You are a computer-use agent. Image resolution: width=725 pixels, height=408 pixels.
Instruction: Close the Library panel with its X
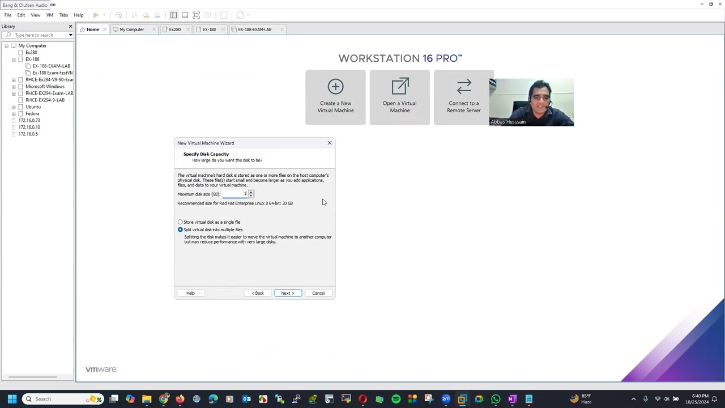coord(70,27)
